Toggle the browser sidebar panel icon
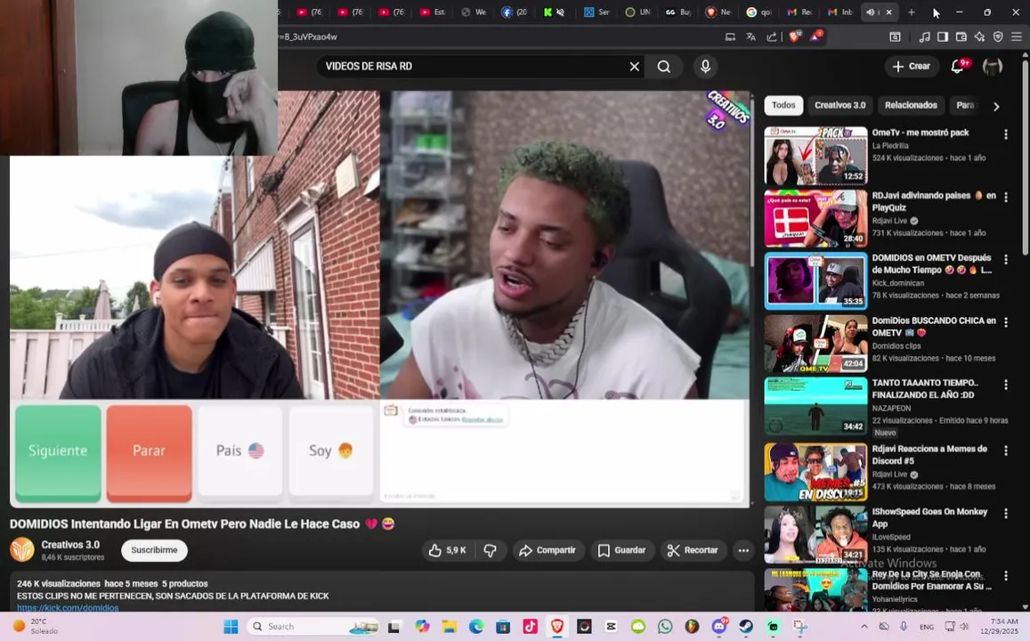The width and height of the screenshot is (1030, 641). [x=943, y=37]
